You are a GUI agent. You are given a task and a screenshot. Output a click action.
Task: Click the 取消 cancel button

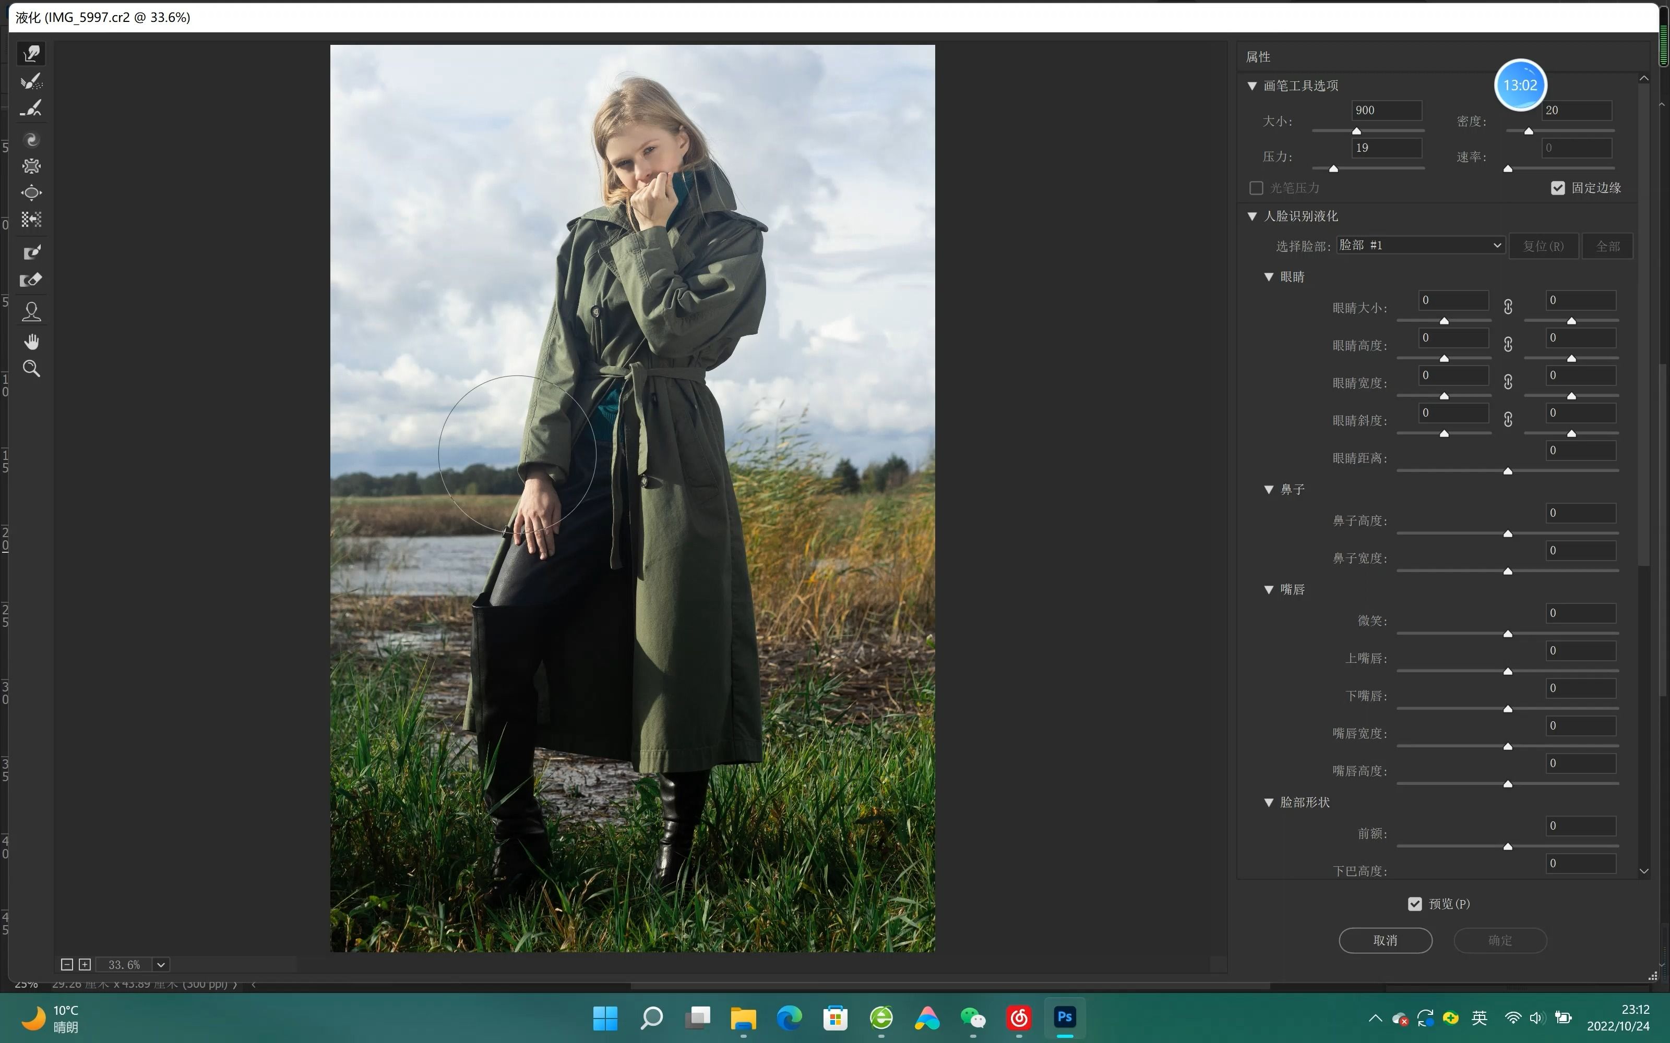pyautogui.click(x=1385, y=940)
